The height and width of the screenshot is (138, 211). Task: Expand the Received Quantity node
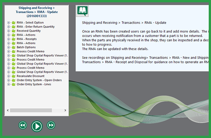tap(8, 31)
